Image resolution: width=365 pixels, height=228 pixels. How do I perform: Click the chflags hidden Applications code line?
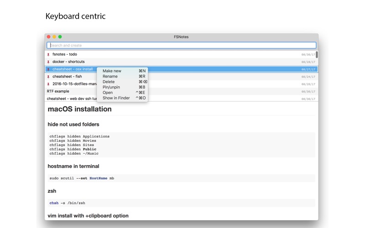[79, 136]
